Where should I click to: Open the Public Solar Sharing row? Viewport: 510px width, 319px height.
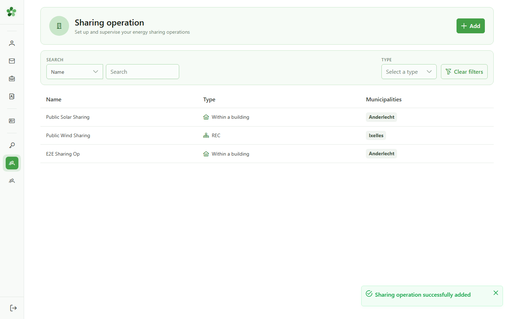(x=267, y=117)
